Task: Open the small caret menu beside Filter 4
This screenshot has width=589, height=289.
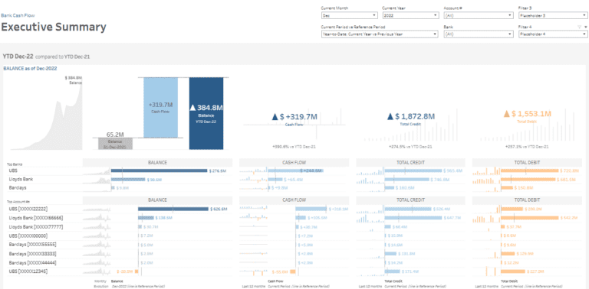Action: tap(585, 27)
